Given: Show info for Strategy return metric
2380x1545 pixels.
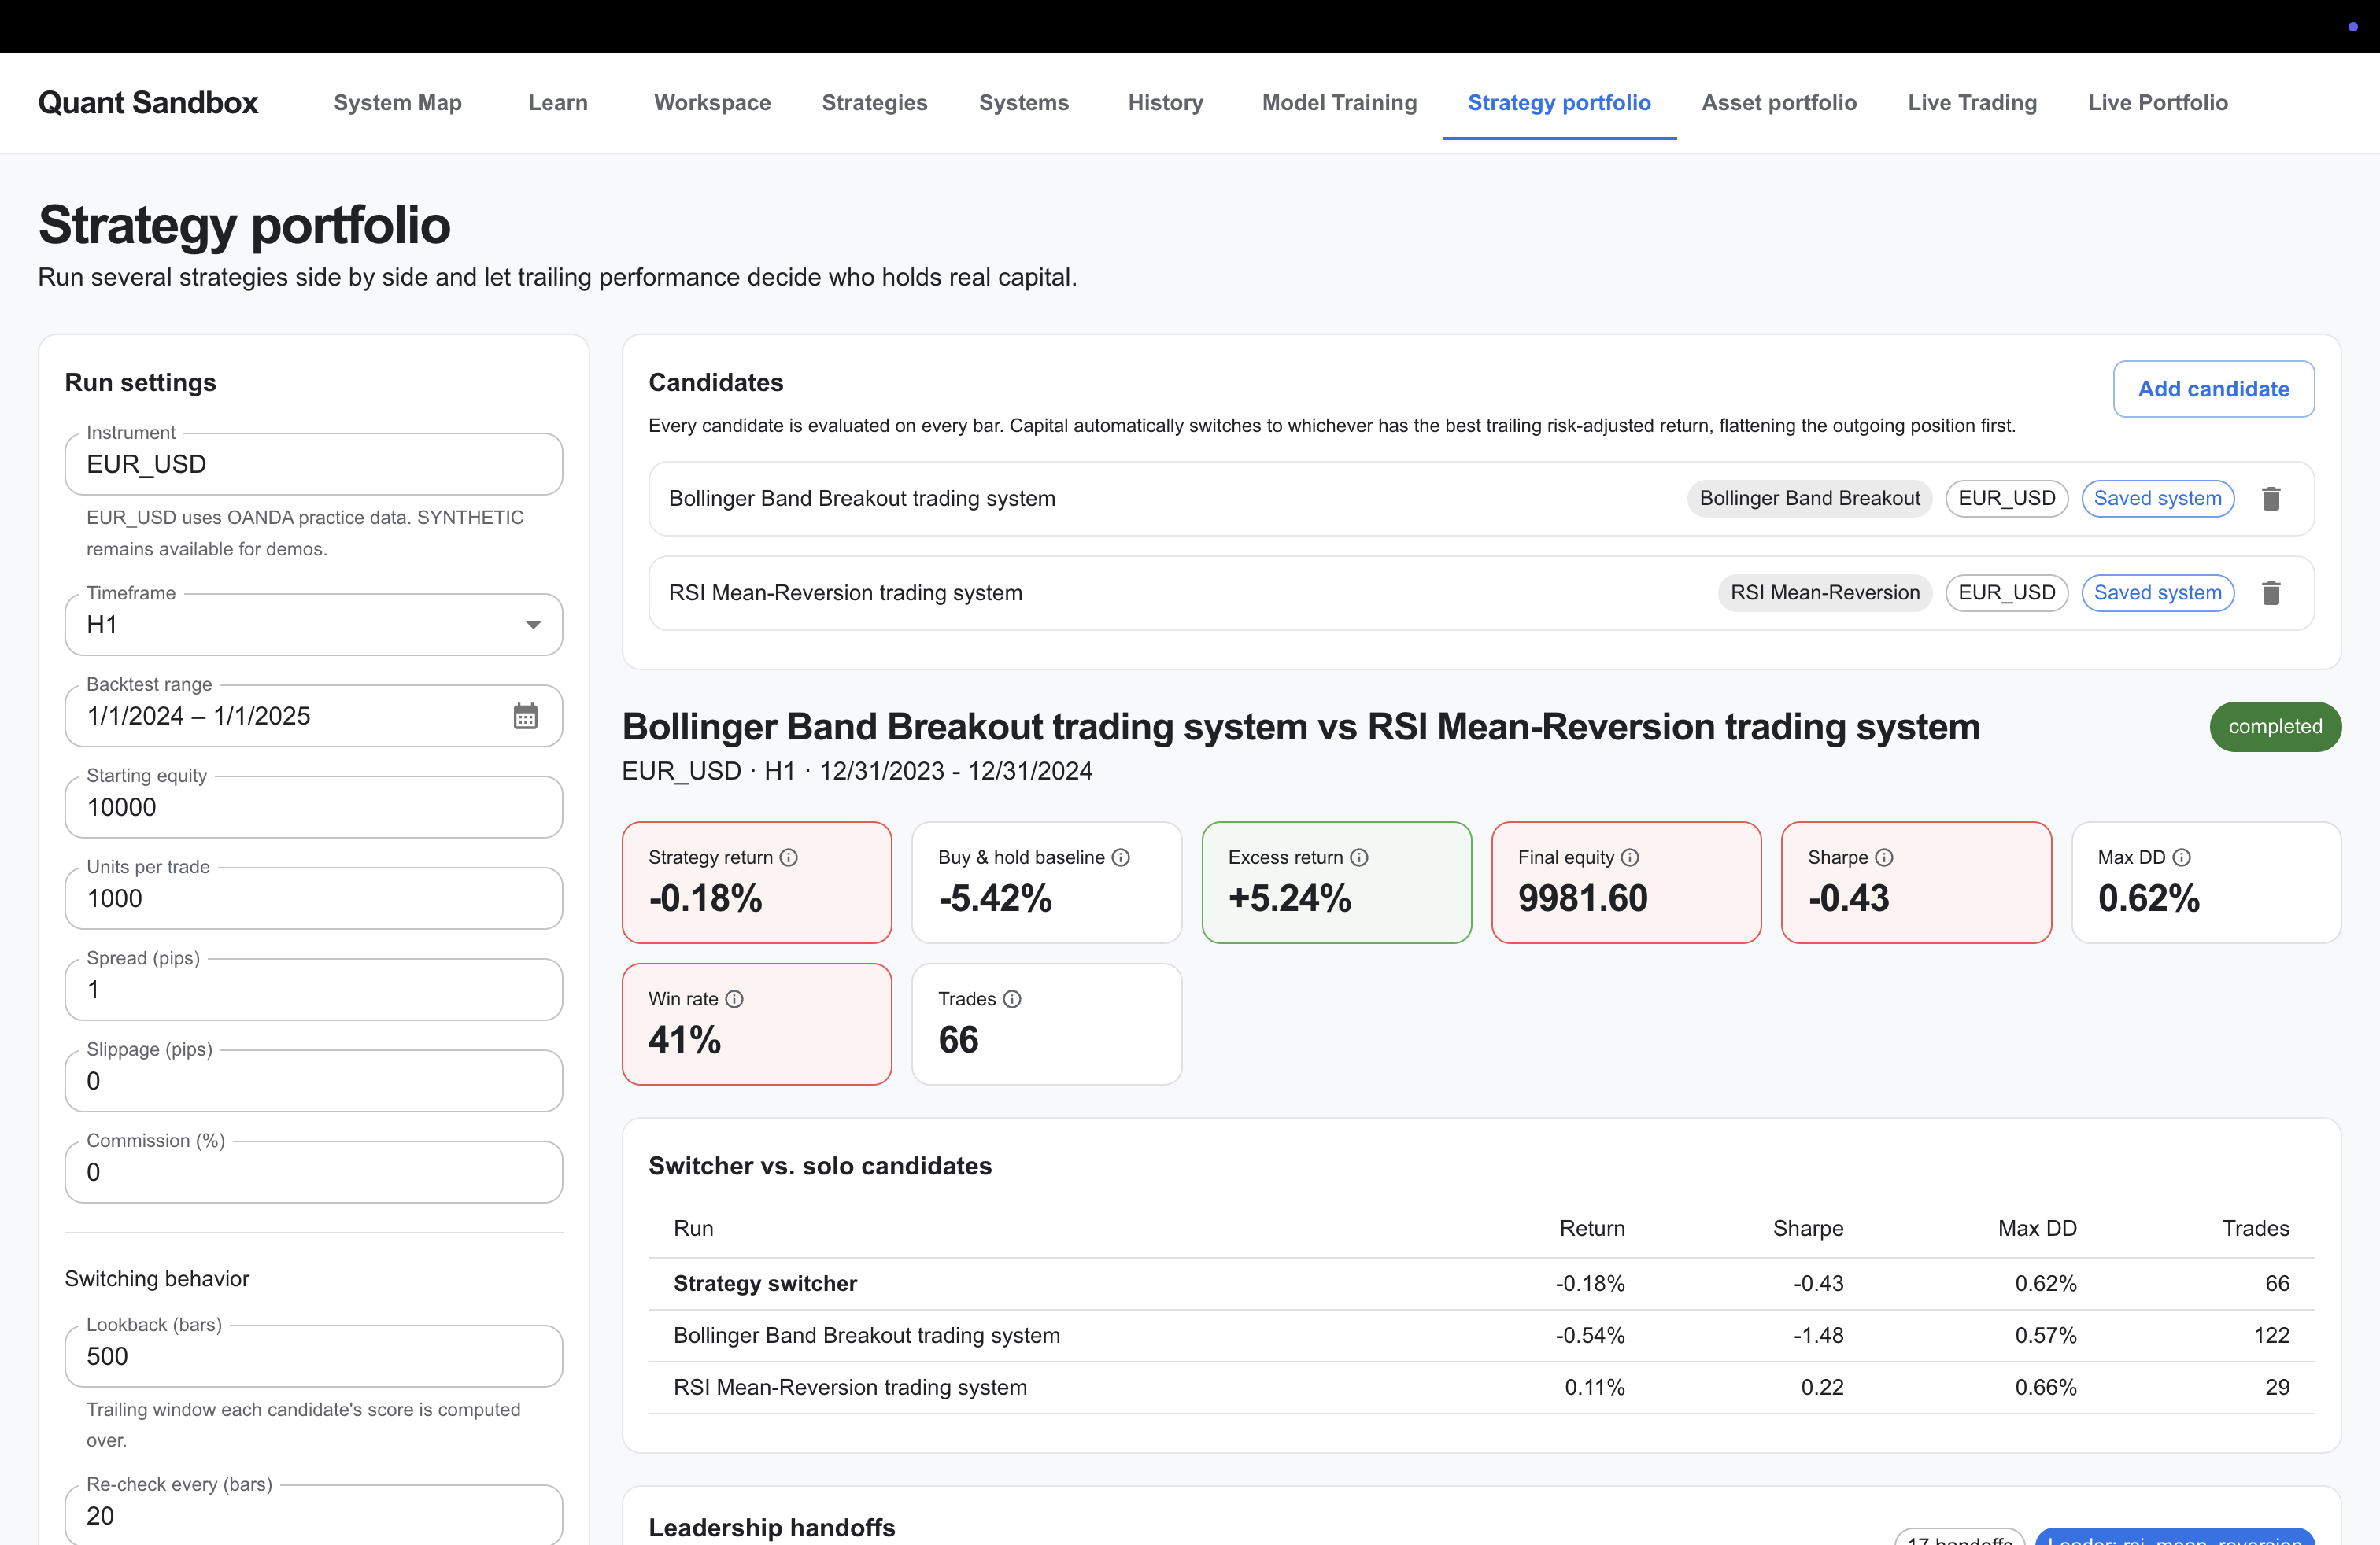Looking at the screenshot, I should pyautogui.click(x=789, y=857).
